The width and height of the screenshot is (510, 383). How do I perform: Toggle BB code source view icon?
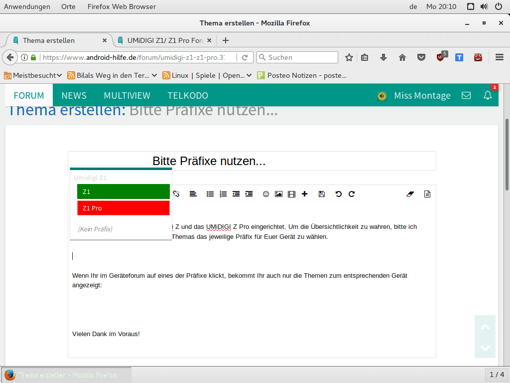[x=427, y=194]
